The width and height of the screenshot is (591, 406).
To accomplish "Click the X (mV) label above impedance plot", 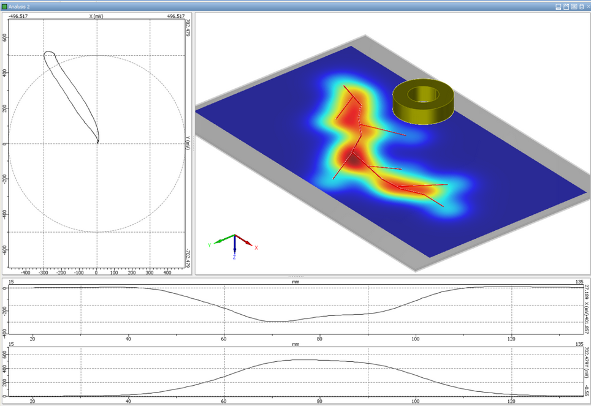I will coord(96,16).
